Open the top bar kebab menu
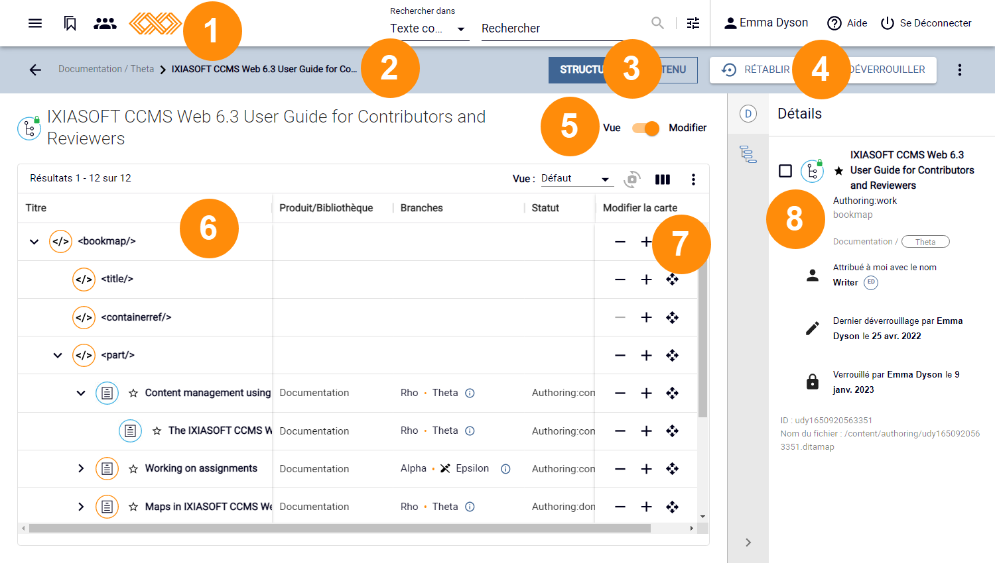The image size is (995, 563). (x=959, y=70)
